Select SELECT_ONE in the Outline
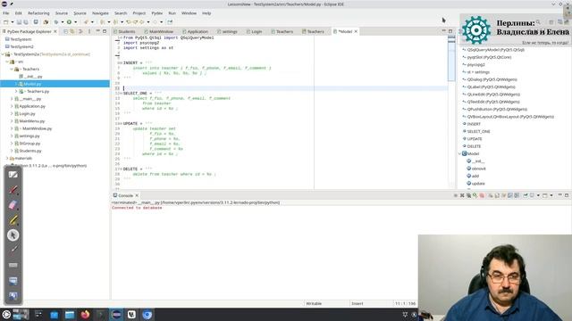This screenshot has width=572, height=321. 478,131
